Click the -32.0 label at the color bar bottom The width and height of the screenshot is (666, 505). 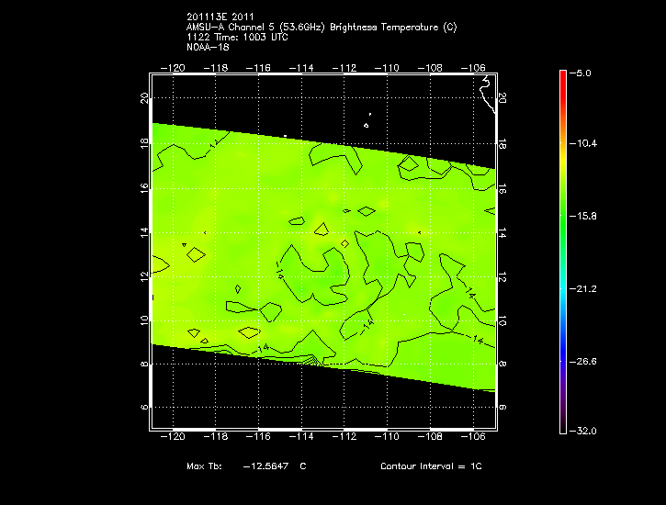[x=584, y=431]
